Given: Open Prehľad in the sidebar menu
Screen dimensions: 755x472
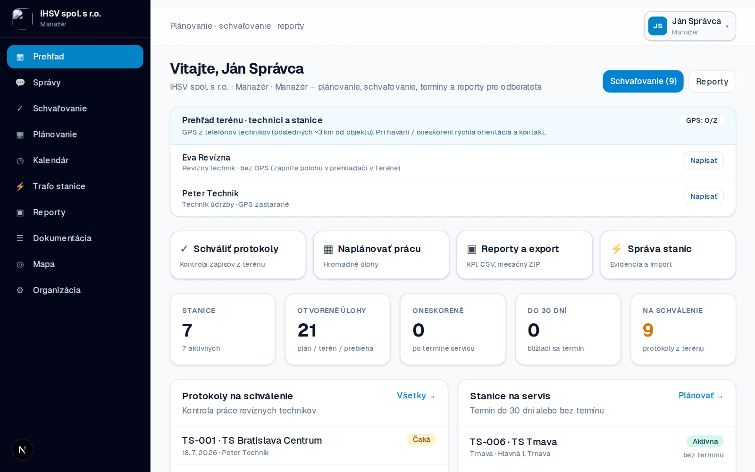Looking at the screenshot, I should [75, 57].
